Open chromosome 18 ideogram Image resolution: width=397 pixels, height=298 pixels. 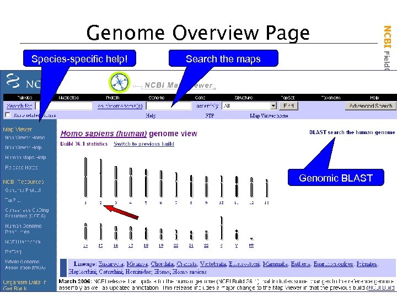pyautogui.click(x=146, y=233)
